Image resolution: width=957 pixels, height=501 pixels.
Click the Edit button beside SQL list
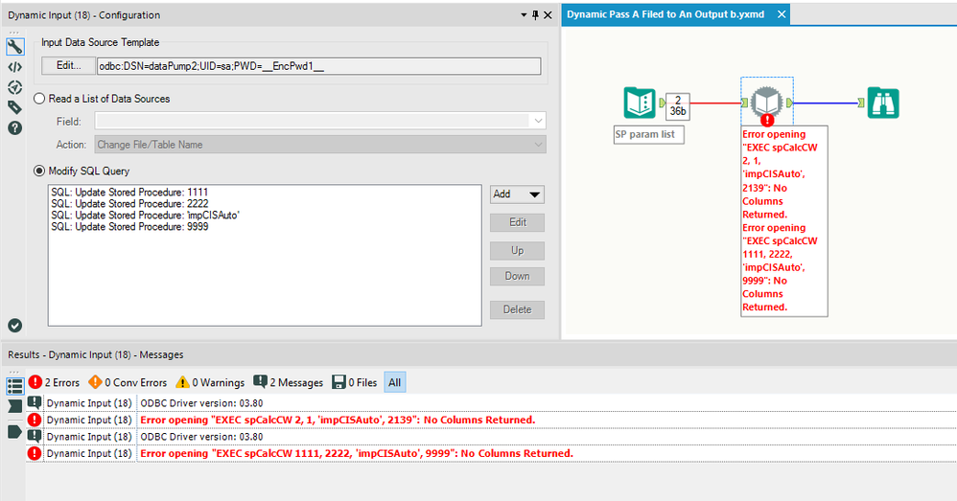coord(517,222)
